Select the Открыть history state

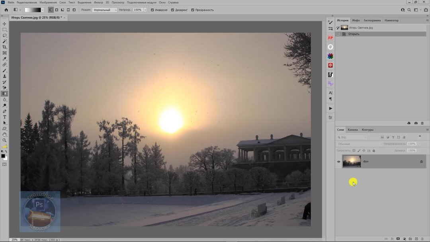(x=381, y=34)
